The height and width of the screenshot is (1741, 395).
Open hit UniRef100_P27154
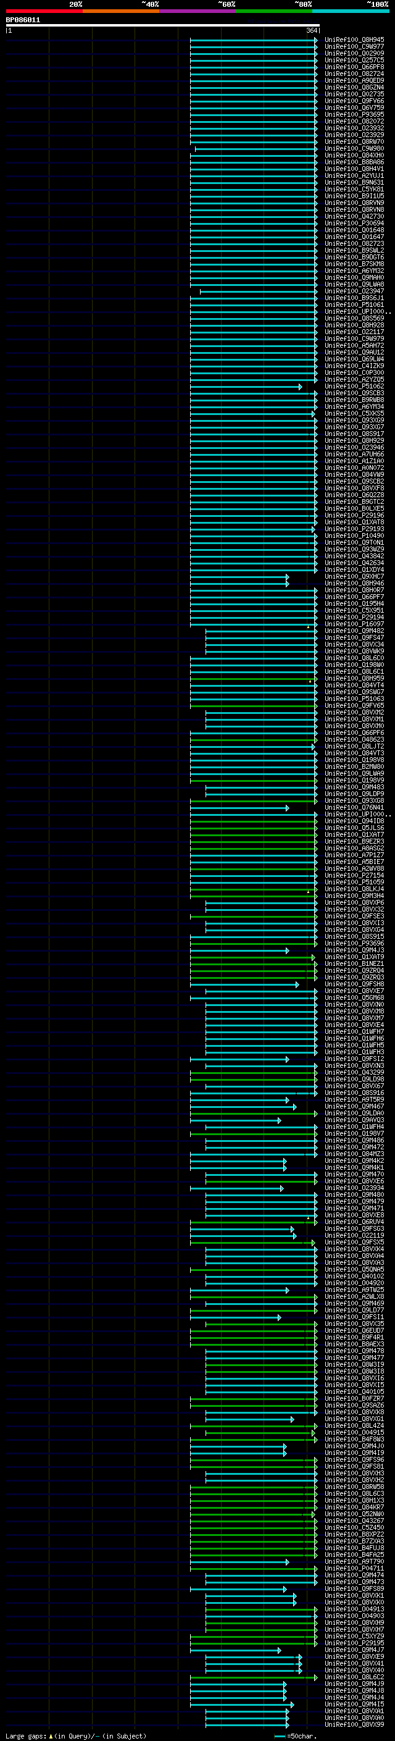point(354,875)
